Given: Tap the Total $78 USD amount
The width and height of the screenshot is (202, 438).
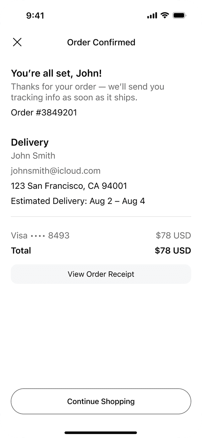Looking at the screenshot, I should coord(173,251).
